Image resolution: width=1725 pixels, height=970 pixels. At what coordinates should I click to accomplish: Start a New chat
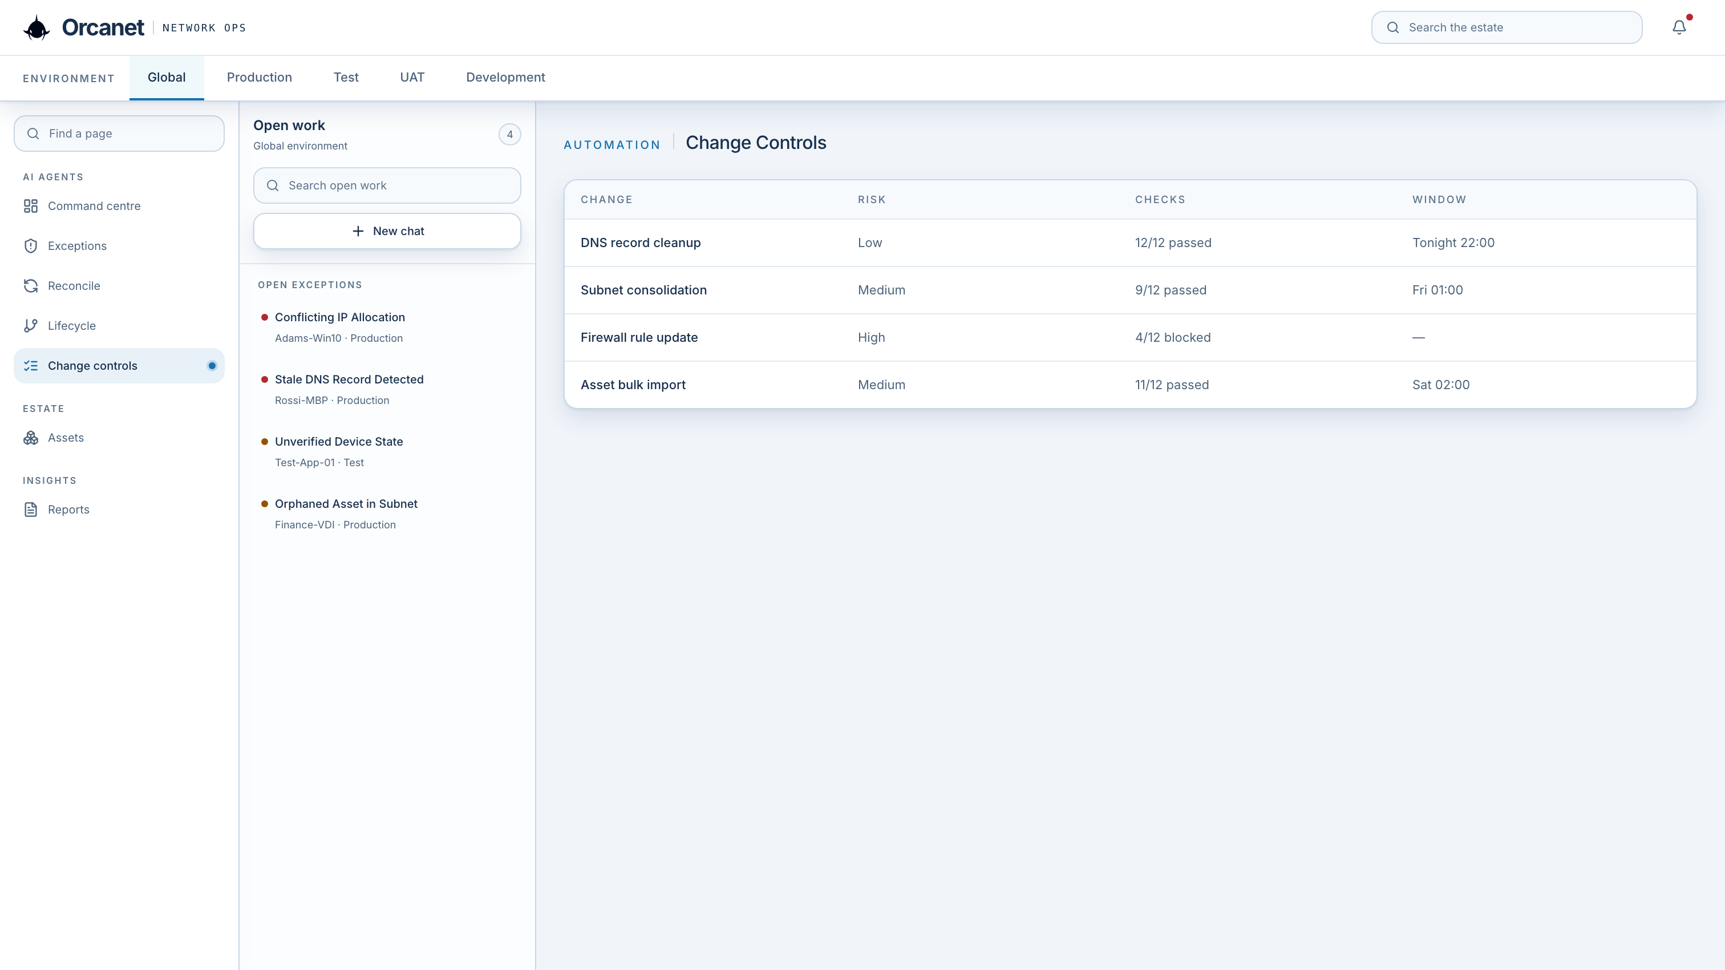(x=387, y=231)
